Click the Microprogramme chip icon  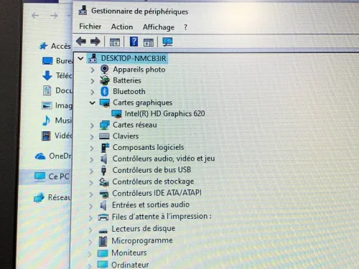103,241
